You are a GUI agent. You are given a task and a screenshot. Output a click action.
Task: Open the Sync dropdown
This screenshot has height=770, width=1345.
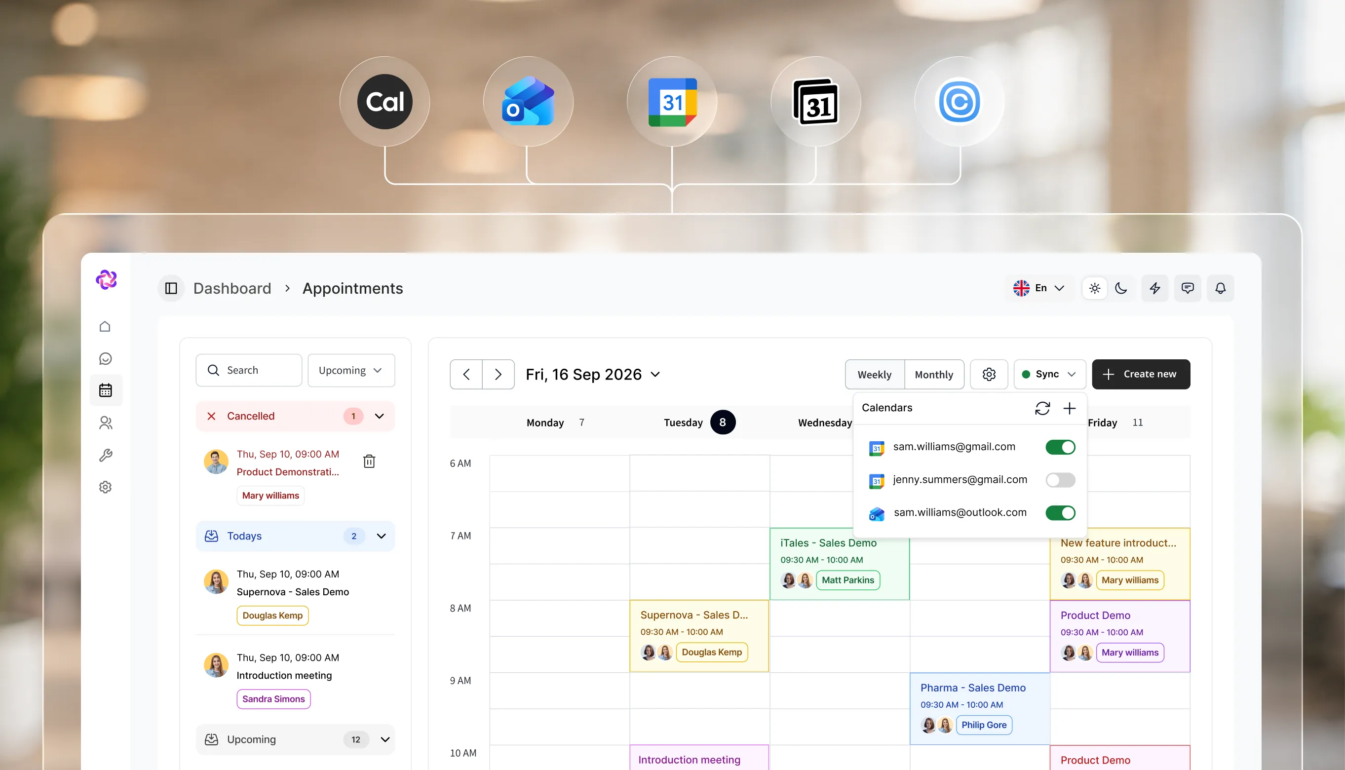click(x=1049, y=375)
